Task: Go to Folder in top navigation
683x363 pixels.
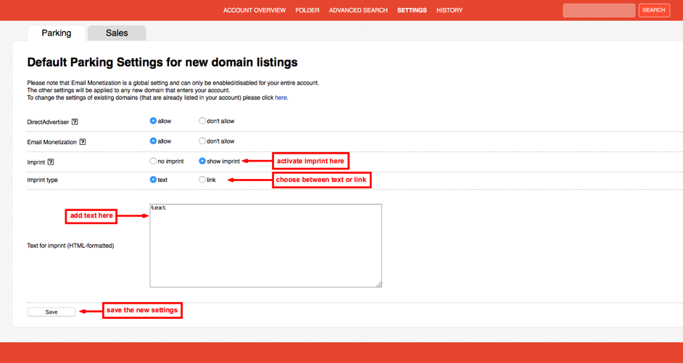Action: [307, 10]
